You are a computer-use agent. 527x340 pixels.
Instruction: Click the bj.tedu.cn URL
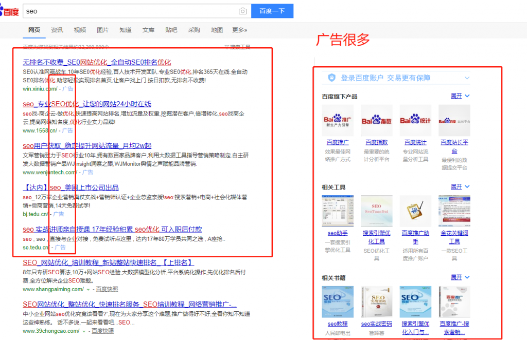(36, 214)
